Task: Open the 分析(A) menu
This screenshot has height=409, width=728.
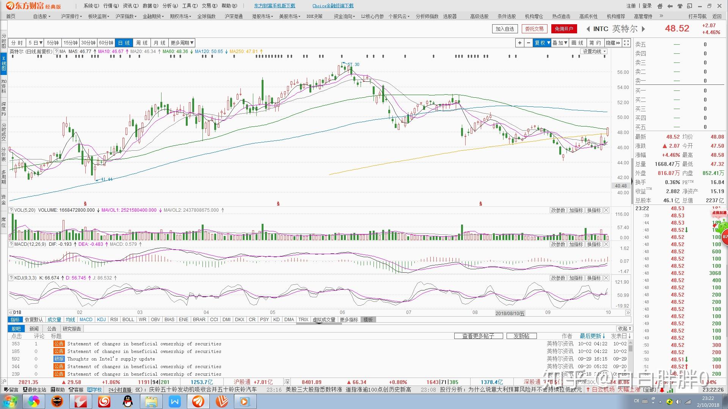Action: pyautogui.click(x=169, y=6)
